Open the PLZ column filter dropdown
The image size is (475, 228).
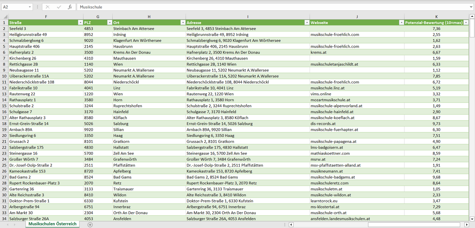tap(109, 23)
